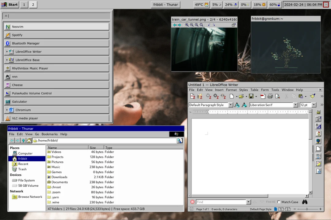This screenshot has width=331, height=220.
Task: Open the font size dropdown arrow
Action: coord(314,105)
